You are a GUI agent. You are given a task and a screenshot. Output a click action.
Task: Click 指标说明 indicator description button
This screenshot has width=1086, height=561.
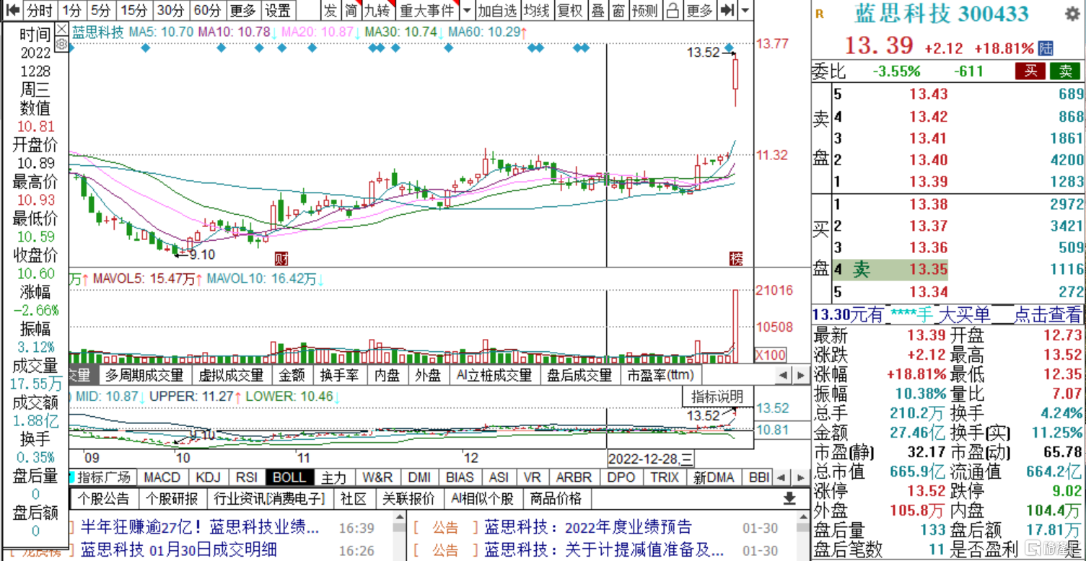click(717, 396)
